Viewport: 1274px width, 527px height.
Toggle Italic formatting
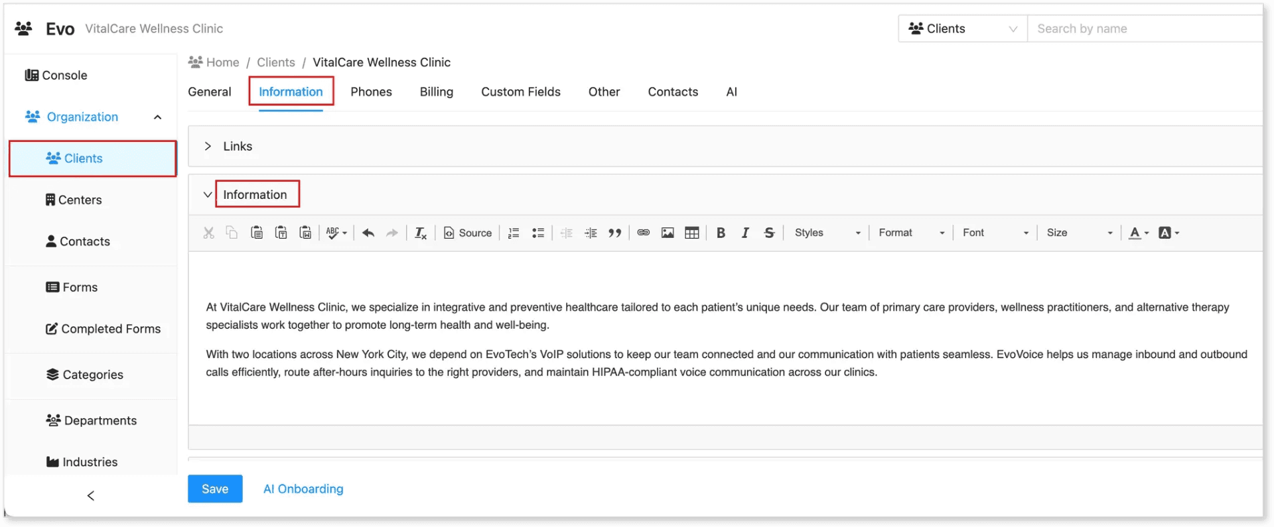coord(745,233)
